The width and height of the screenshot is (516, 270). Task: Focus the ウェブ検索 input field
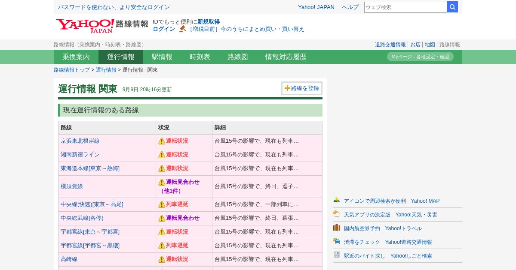tap(405, 7)
